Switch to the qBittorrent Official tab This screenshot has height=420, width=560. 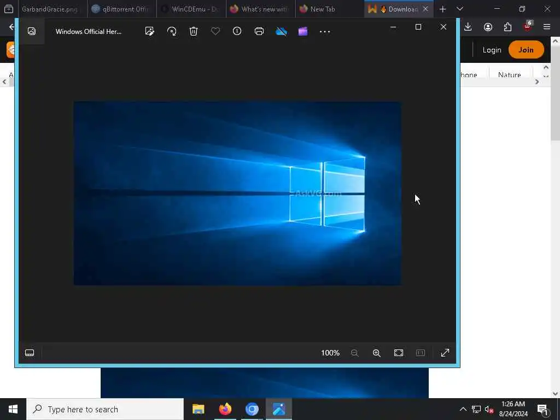pyautogui.click(x=122, y=9)
